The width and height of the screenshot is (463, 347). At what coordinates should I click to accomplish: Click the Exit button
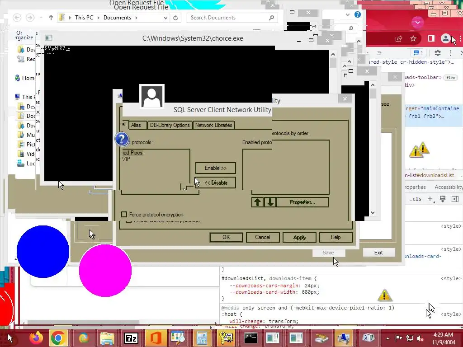[x=378, y=253]
